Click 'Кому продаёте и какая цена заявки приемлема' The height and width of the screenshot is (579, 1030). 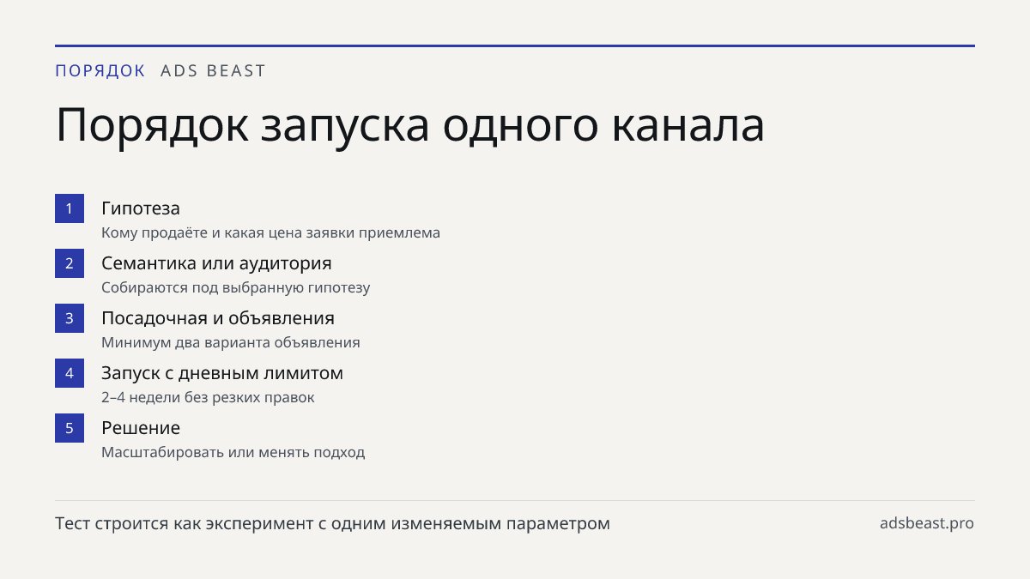pyautogui.click(x=270, y=233)
